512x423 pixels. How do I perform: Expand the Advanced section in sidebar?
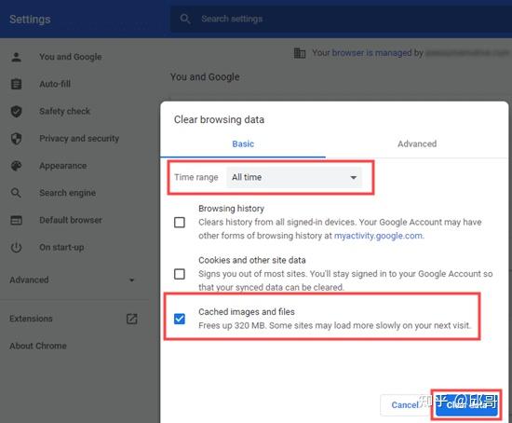(x=72, y=280)
